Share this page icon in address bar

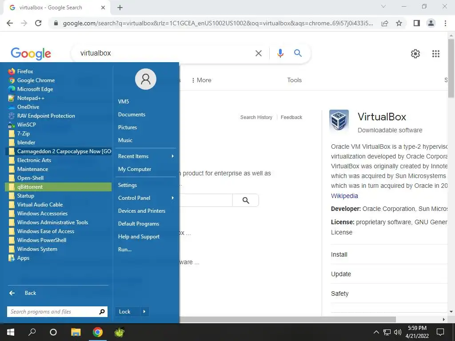[x=385, y=23]
